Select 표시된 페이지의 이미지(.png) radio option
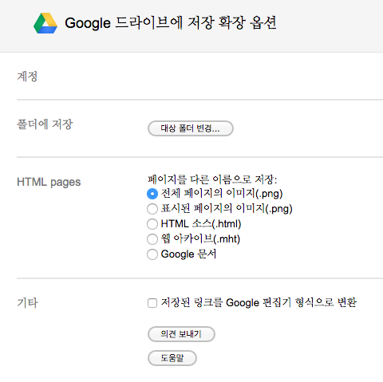 coord(152,209)
